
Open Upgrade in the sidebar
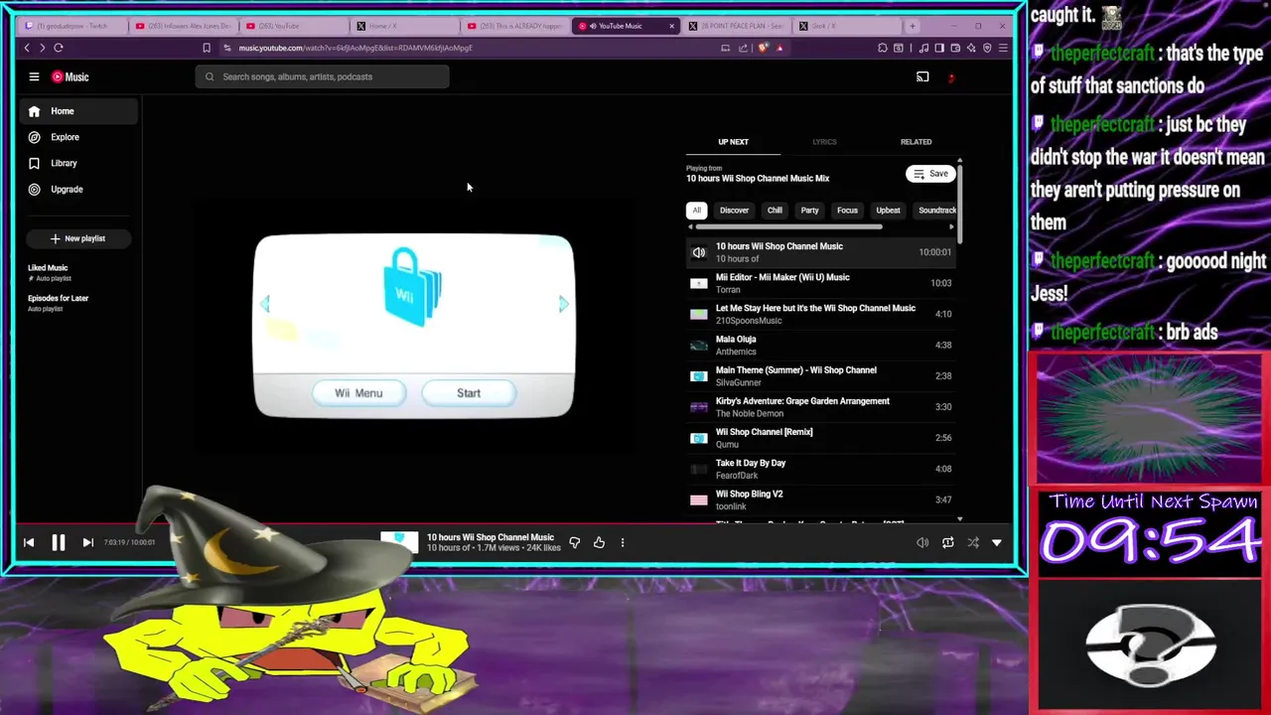pyautogui.click(x=80, y=189)
